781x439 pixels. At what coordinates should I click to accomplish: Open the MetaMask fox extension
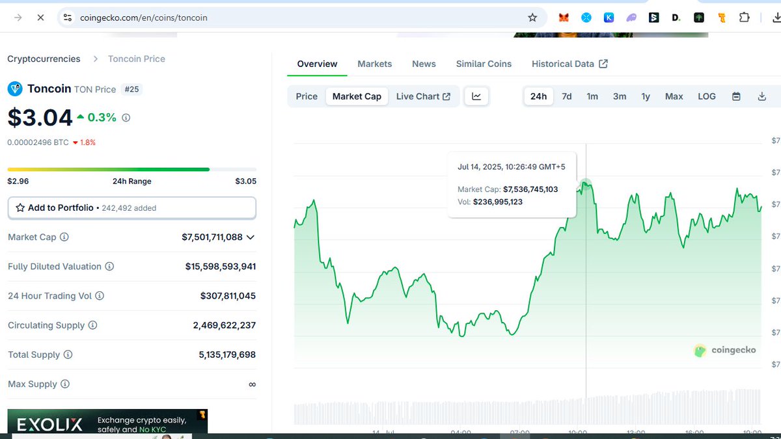(x=564, y=18)
